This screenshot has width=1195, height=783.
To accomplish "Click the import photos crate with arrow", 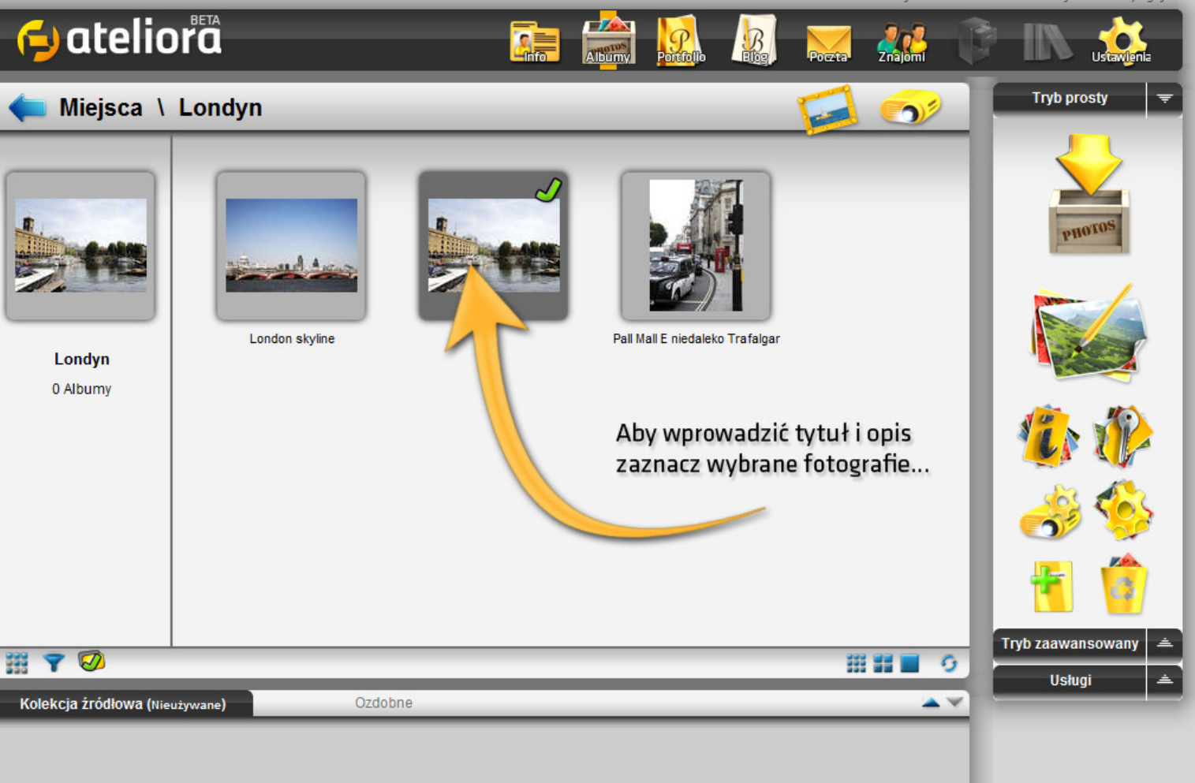I will [x=1089, y=194].
